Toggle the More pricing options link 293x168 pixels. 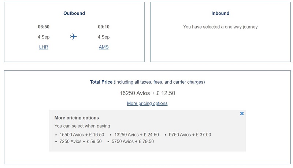[147, 103]
